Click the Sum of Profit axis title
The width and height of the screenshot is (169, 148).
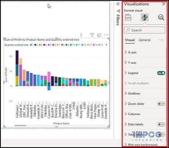(6, 75)
